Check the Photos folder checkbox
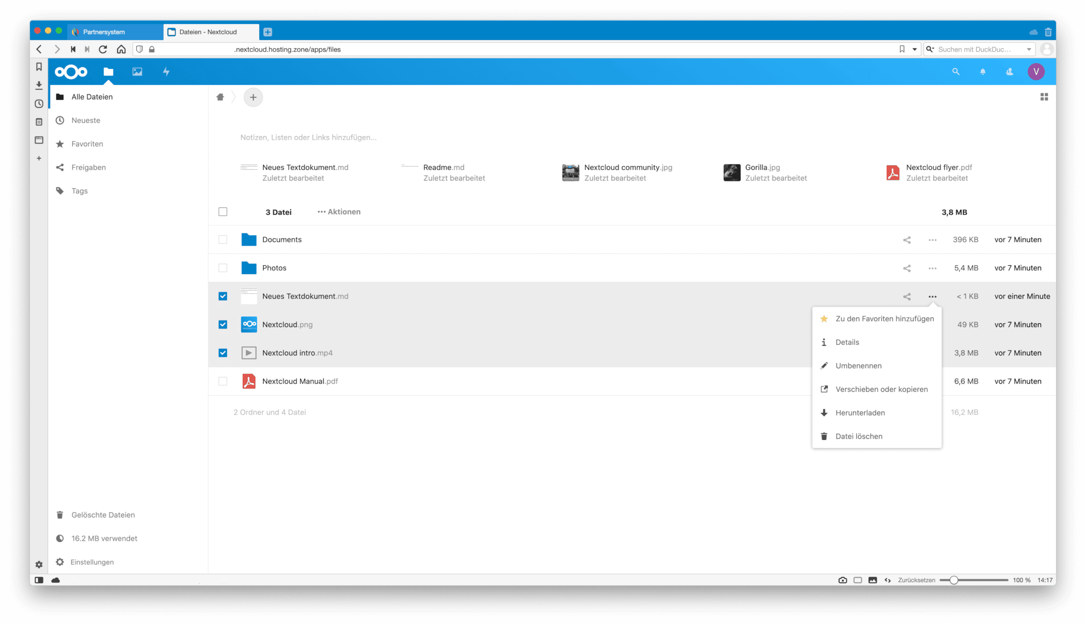The image size is (1086, 625). [223, 268]
